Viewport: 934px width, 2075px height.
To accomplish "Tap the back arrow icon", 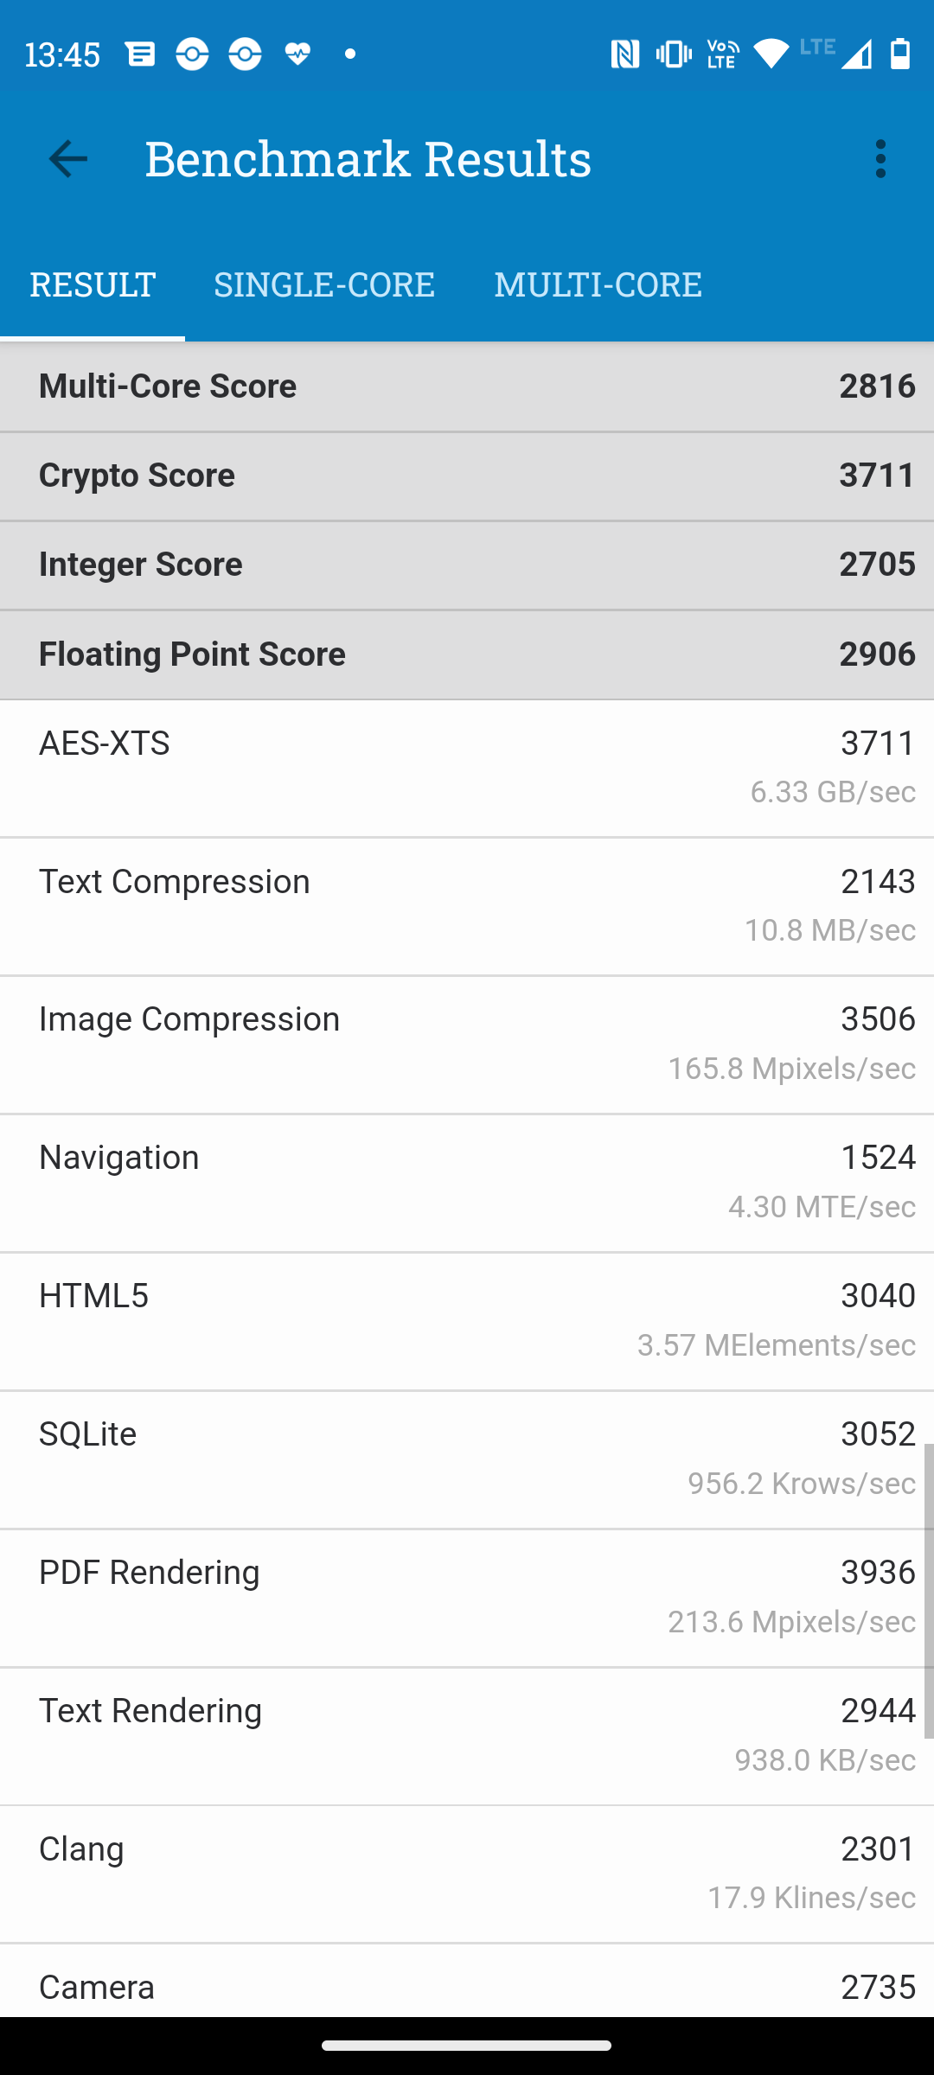I will [x=67, y=159].
